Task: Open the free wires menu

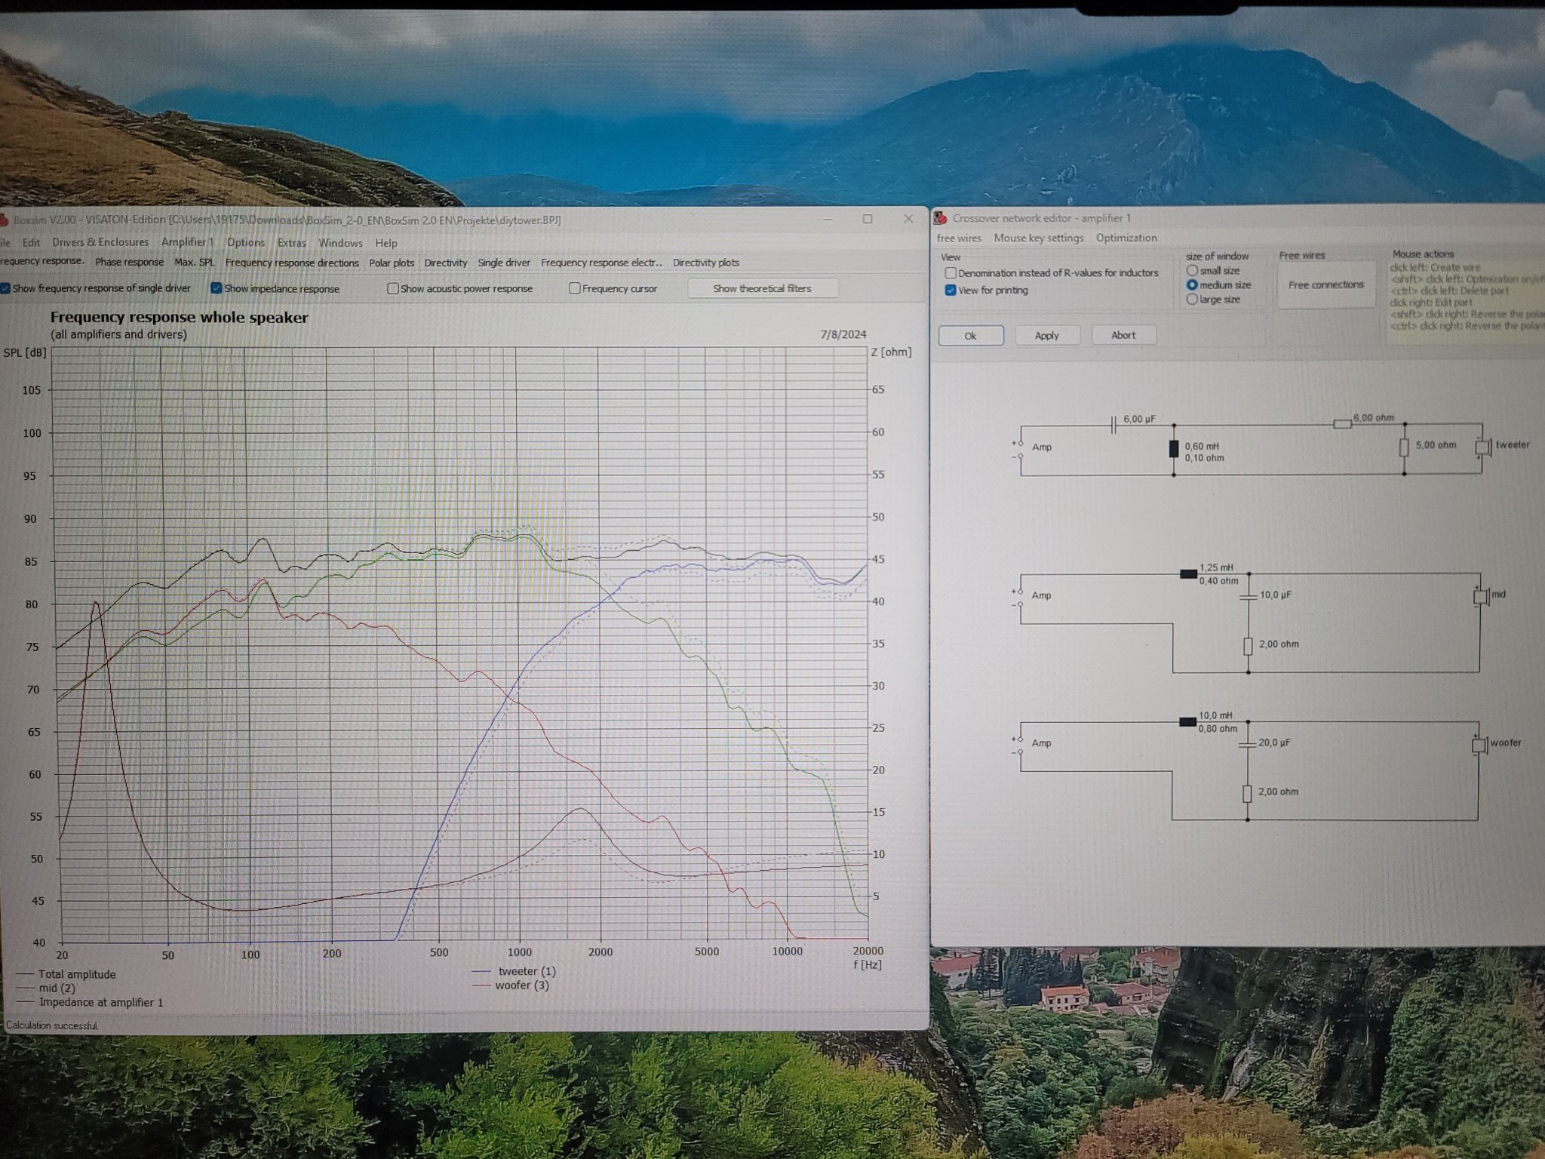Action: [x=959, y=238]
